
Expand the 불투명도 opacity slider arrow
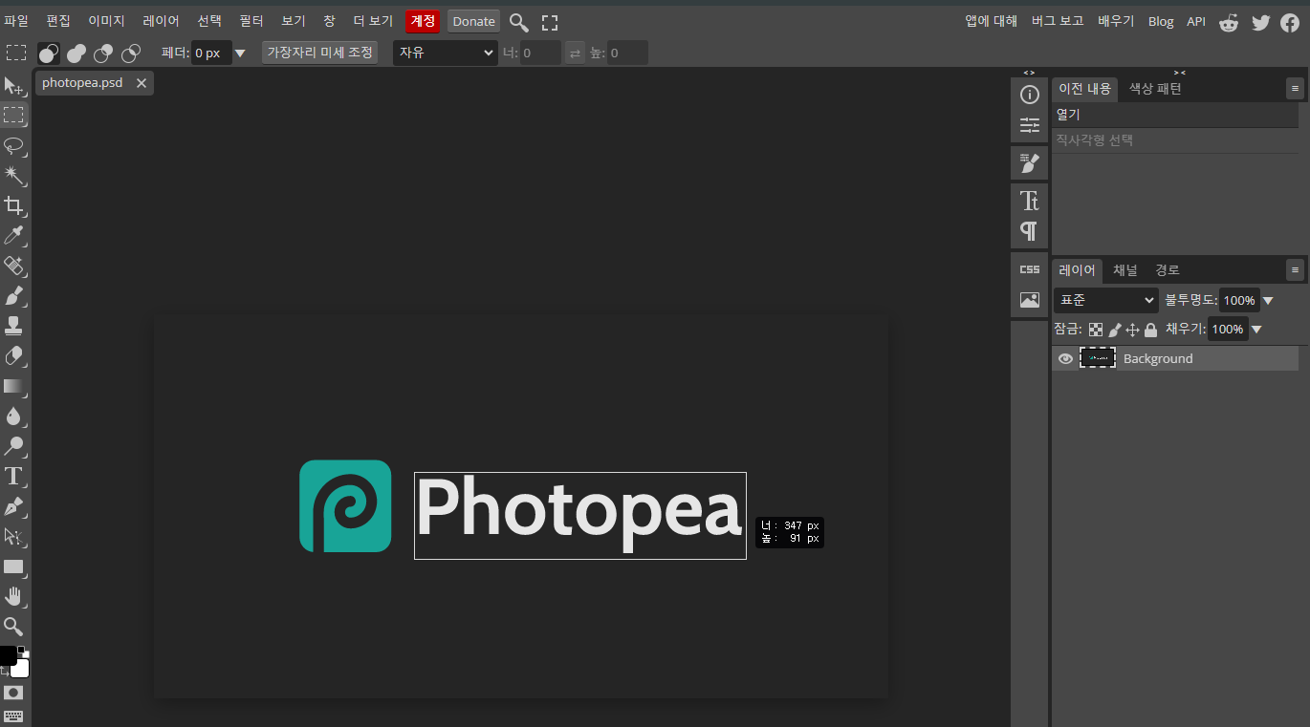click(1268, 301)
